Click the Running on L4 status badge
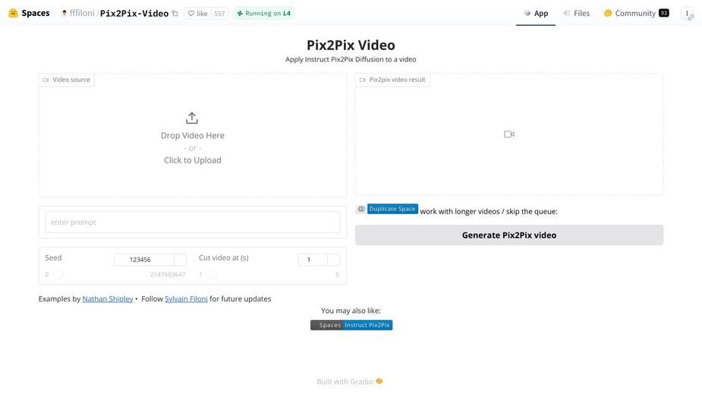This screenshot has width=702, height=395. pos(263,14)
